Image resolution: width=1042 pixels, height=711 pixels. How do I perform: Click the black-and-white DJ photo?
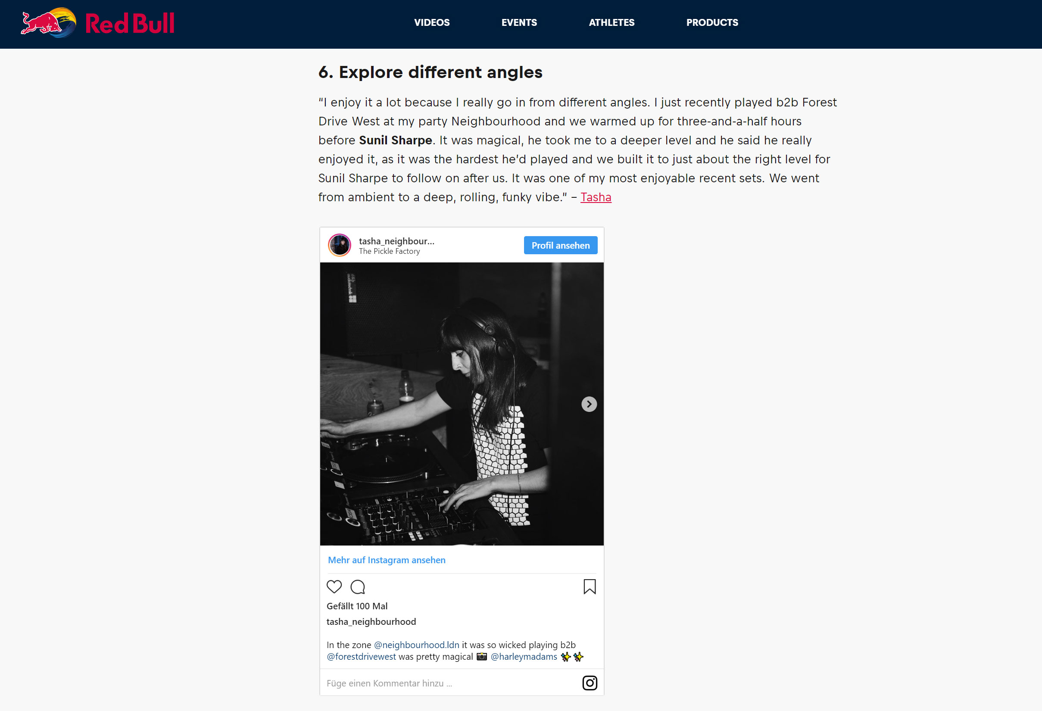tap(462, 404)
